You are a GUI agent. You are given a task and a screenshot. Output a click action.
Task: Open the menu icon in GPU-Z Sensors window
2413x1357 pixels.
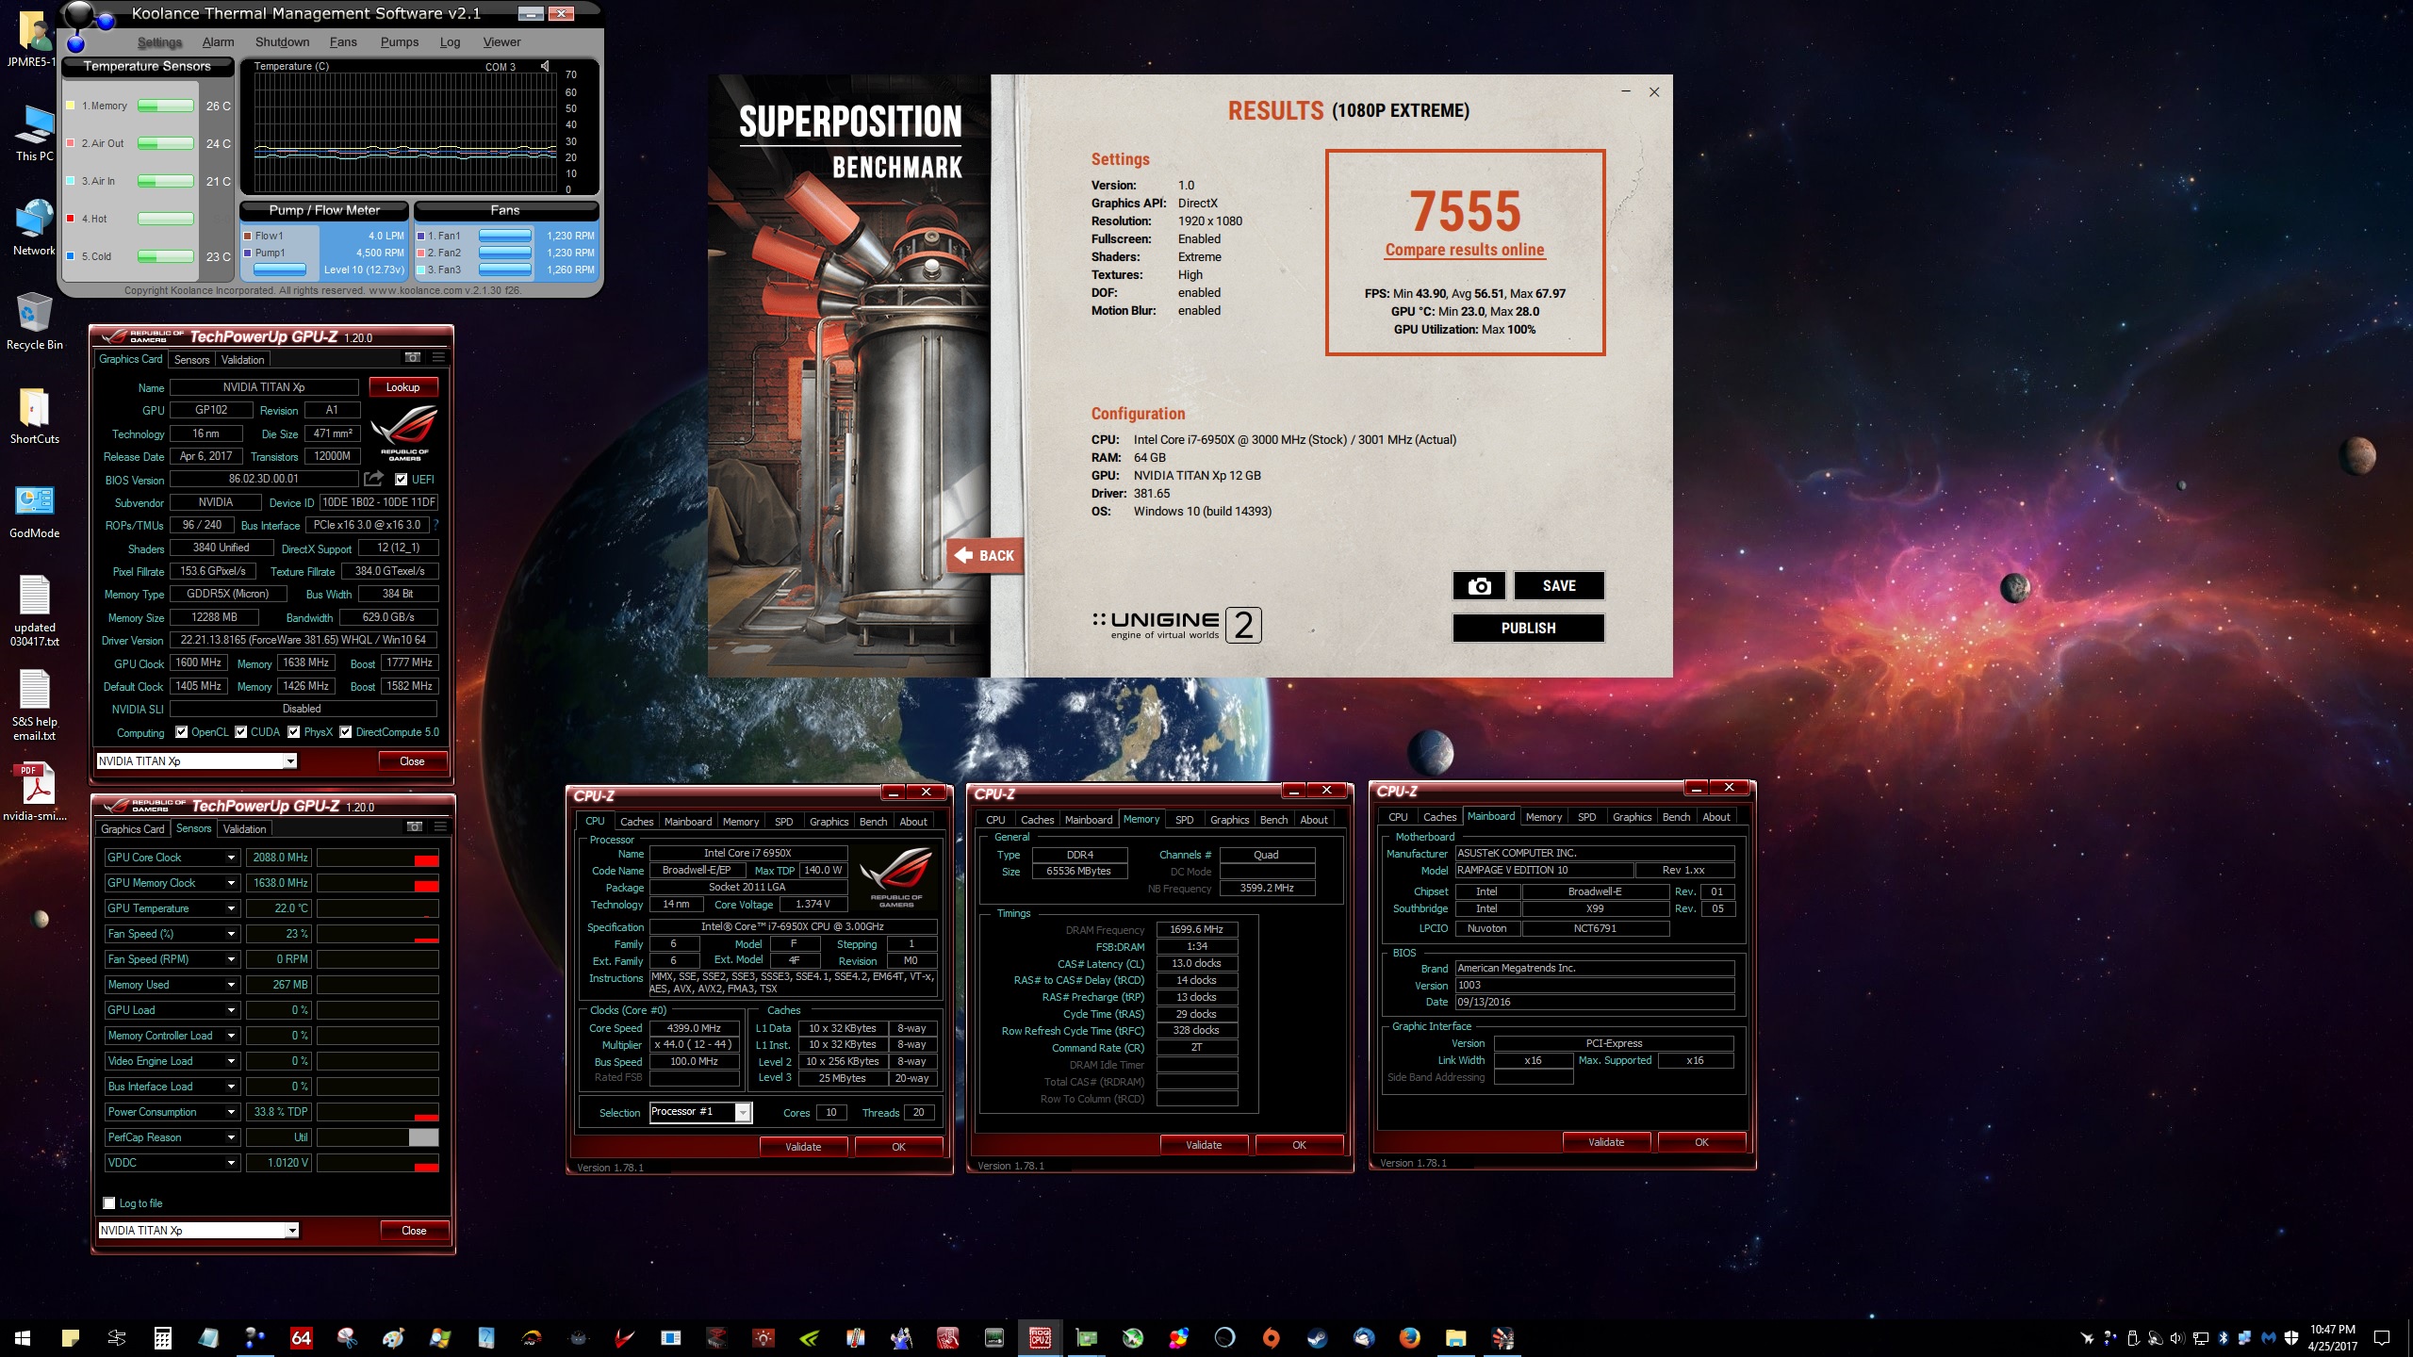pyautogui.click(x=440, y=827)
